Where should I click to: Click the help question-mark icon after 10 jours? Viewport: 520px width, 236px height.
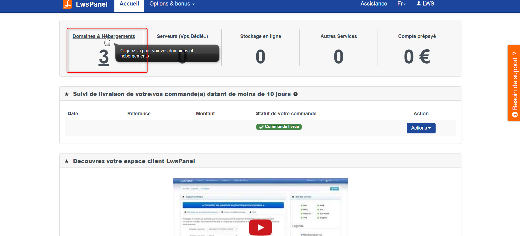296,94
